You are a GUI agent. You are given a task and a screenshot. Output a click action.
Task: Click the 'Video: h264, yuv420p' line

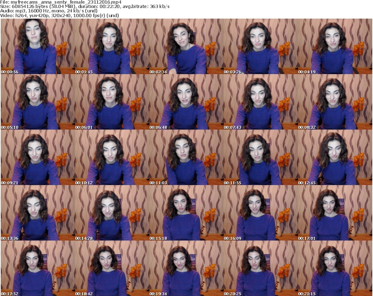pyautogui.click(x=59, y=15)
